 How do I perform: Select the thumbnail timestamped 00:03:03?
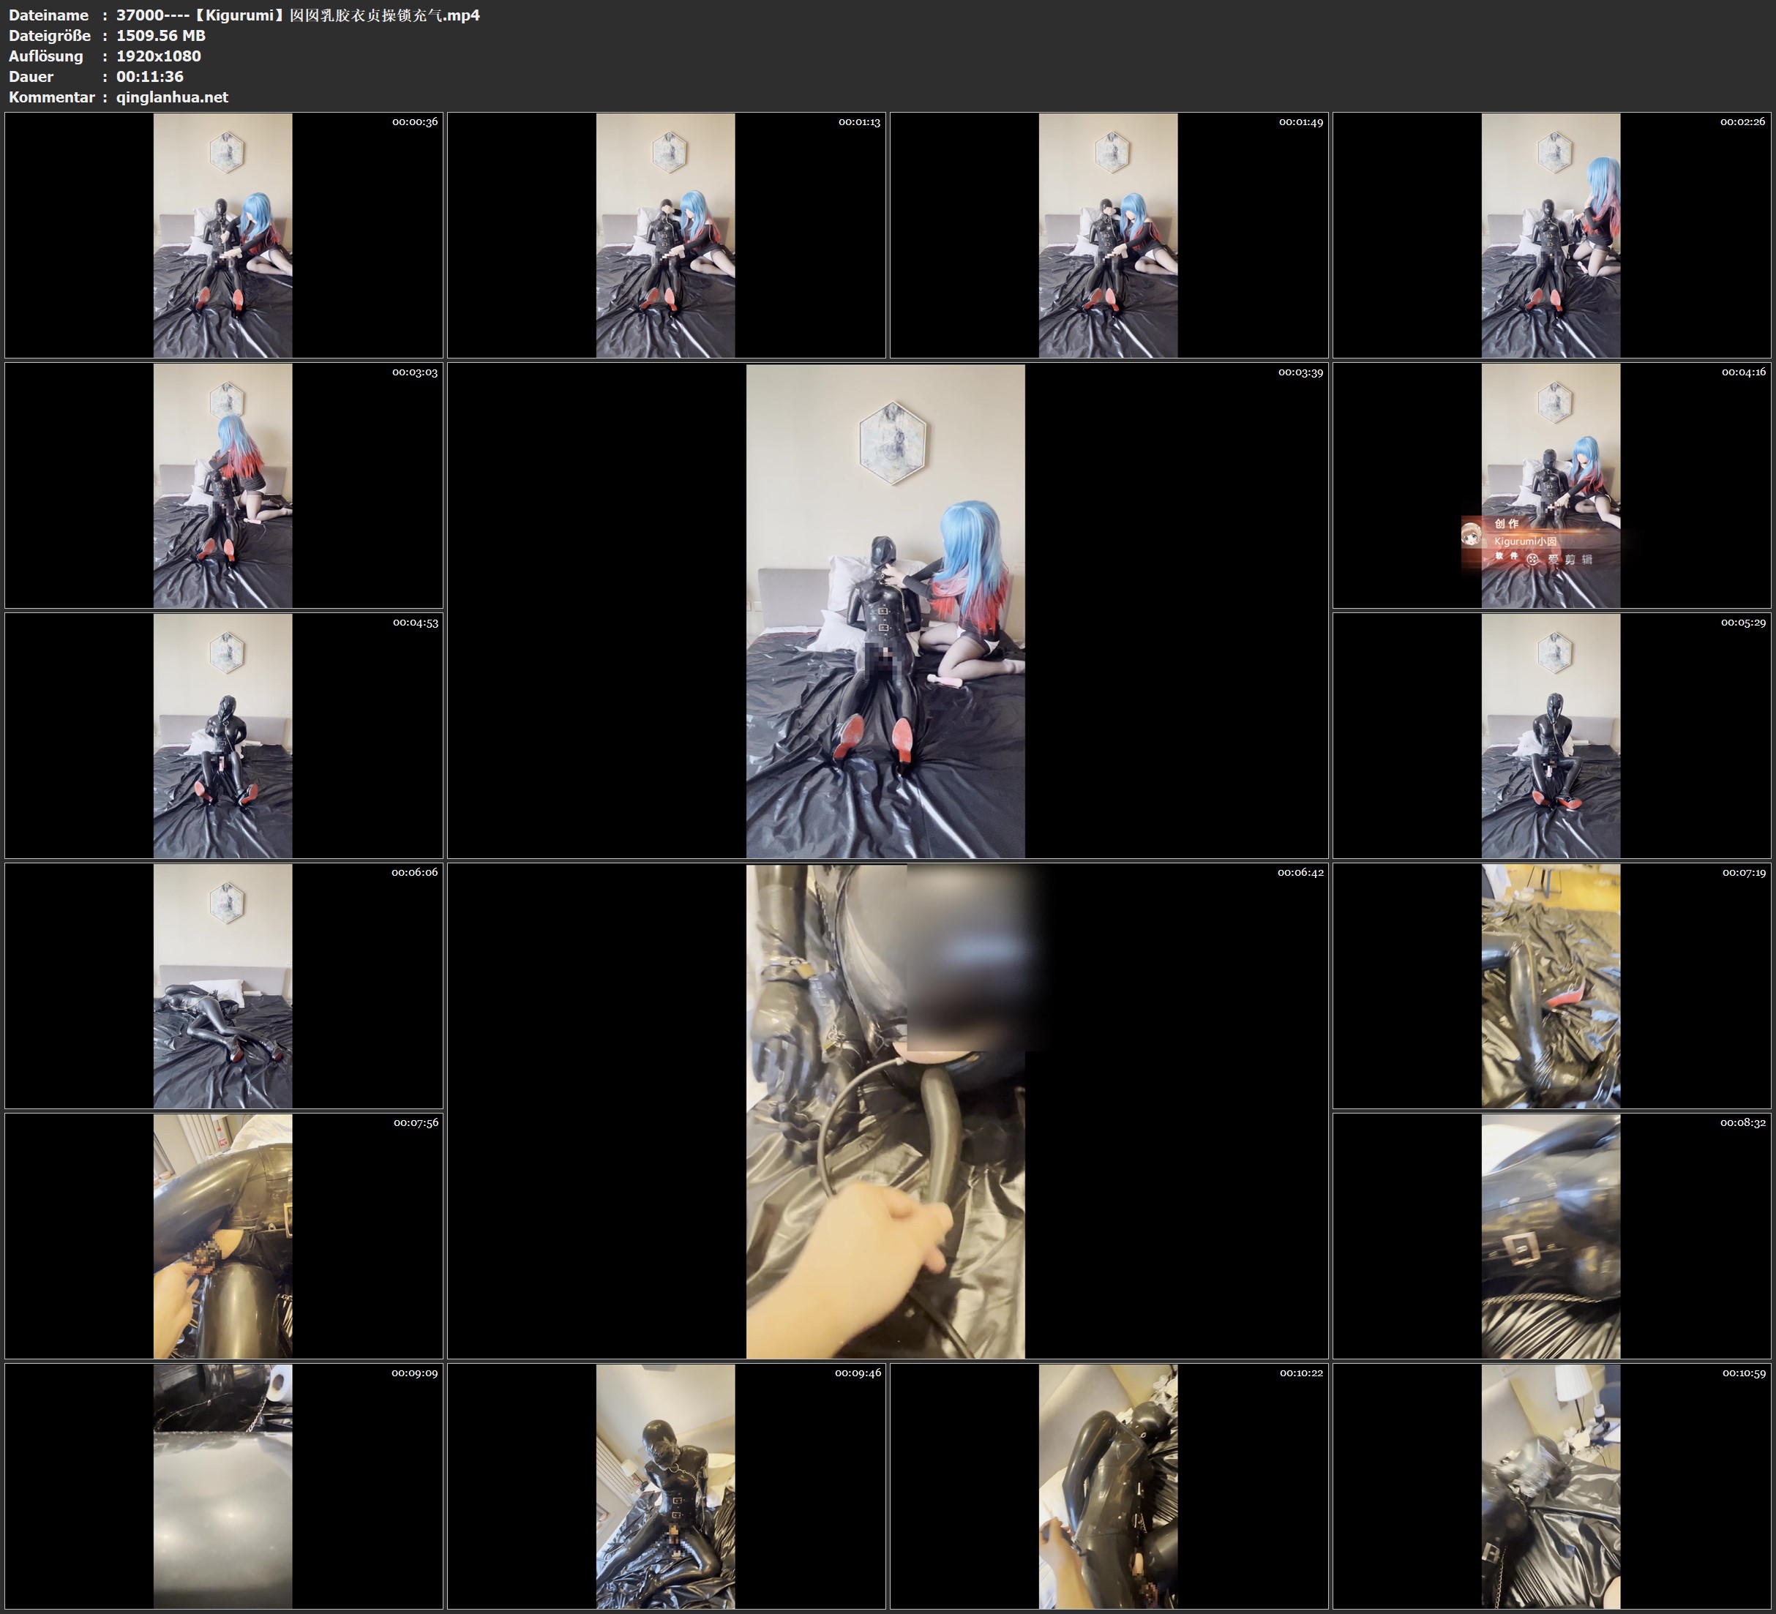coord(223,485)
